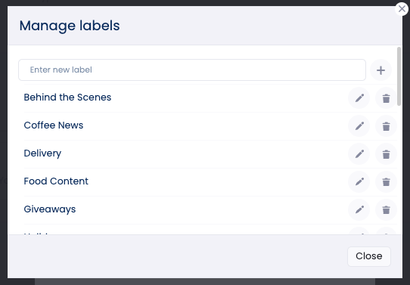
Task: Select the Delivery label text
Action: 42,153
